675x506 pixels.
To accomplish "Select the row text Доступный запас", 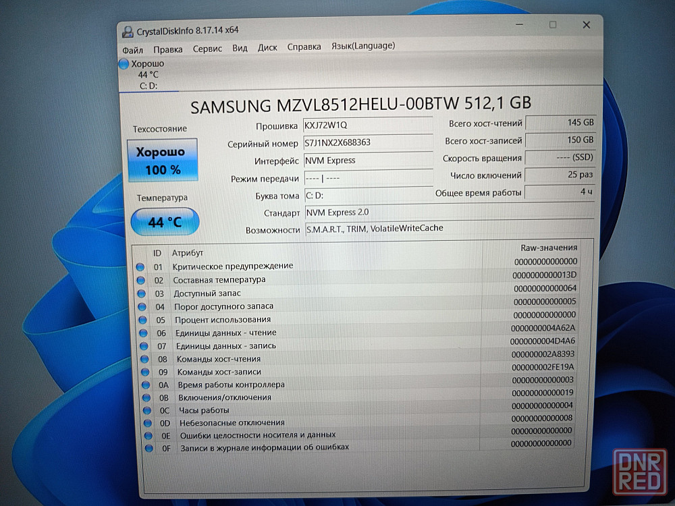I will (x=207, y=293).
